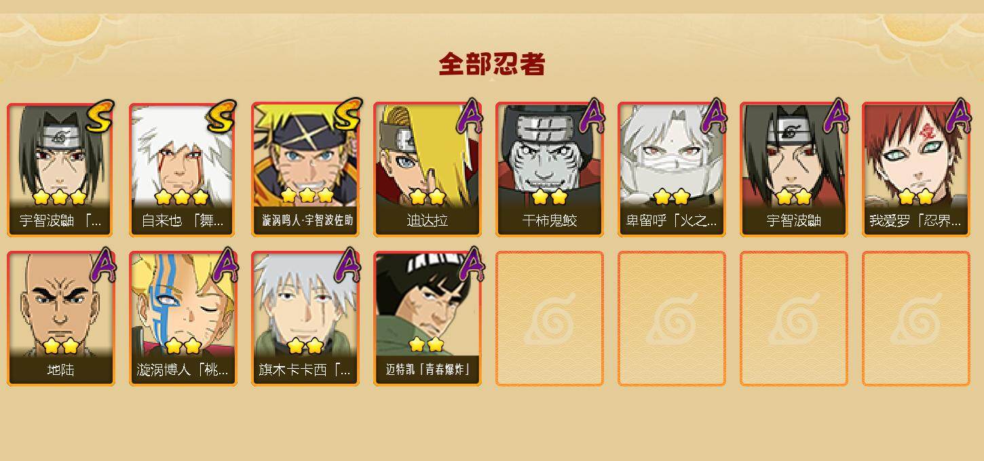Open the 干柿鬼鲛 ninja card

click(550, 169)
